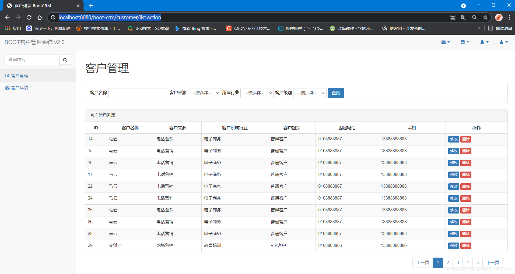Select the Customer Management (客户管理) sidebar item
This screenshot has width=515, height=274.
pos(38,76)
